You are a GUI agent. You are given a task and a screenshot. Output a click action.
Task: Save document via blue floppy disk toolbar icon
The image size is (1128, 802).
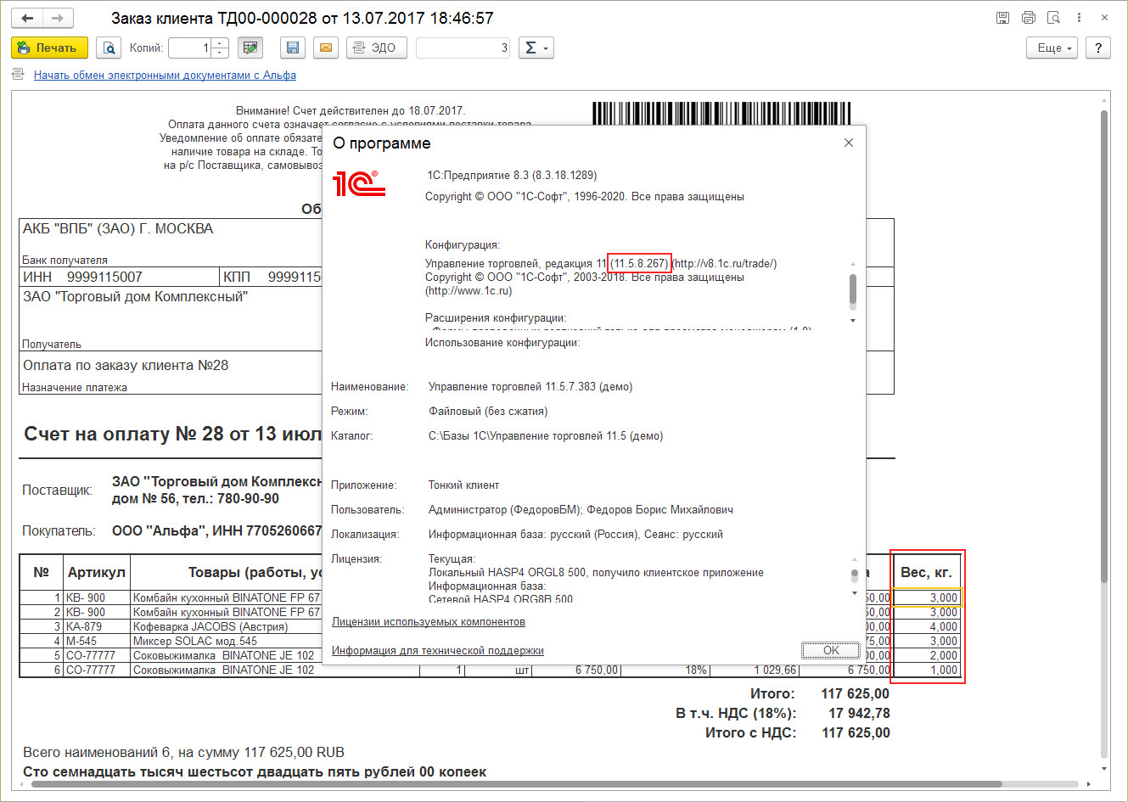click(293, 48)
